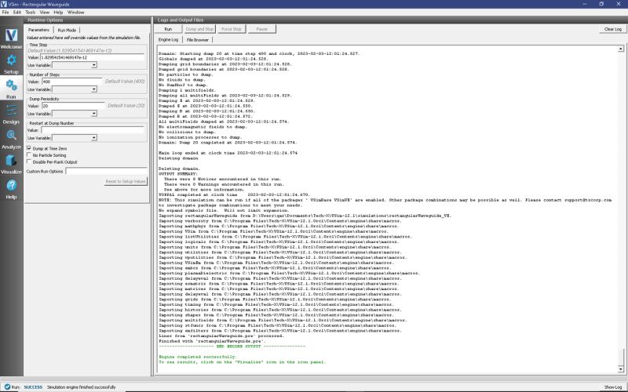Click the VSim app logo in title bar
This screenshot has width=628, height=392.
coord(4,4)
